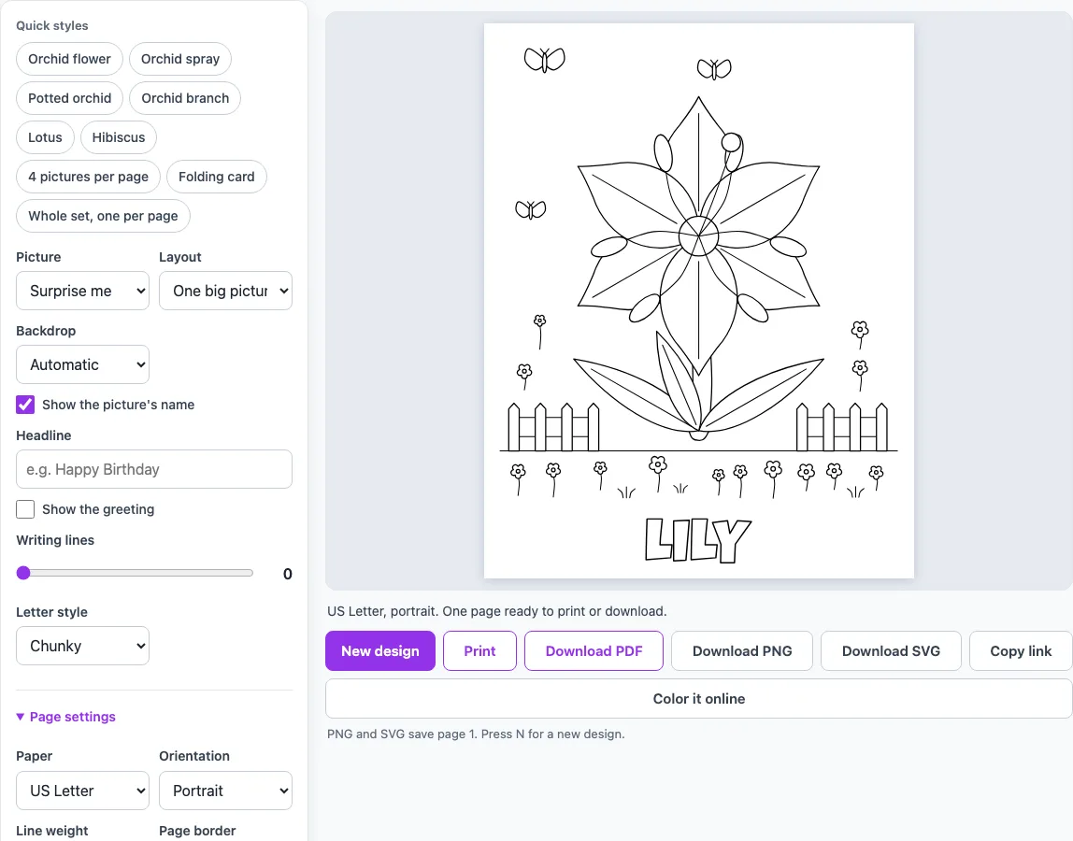Click the 'PNG and SVG save page 1' hint
Image resolution: width=1073 pixels, height=841 pixels.
point(476,734)
